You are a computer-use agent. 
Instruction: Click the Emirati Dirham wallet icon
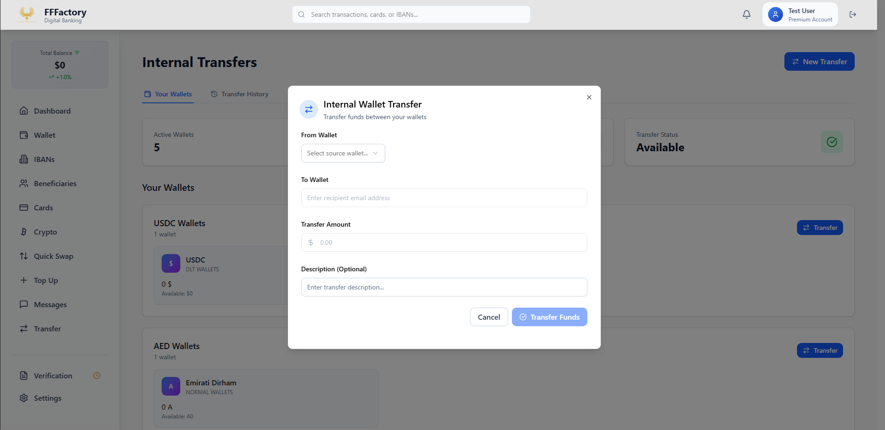coord(170,386)
